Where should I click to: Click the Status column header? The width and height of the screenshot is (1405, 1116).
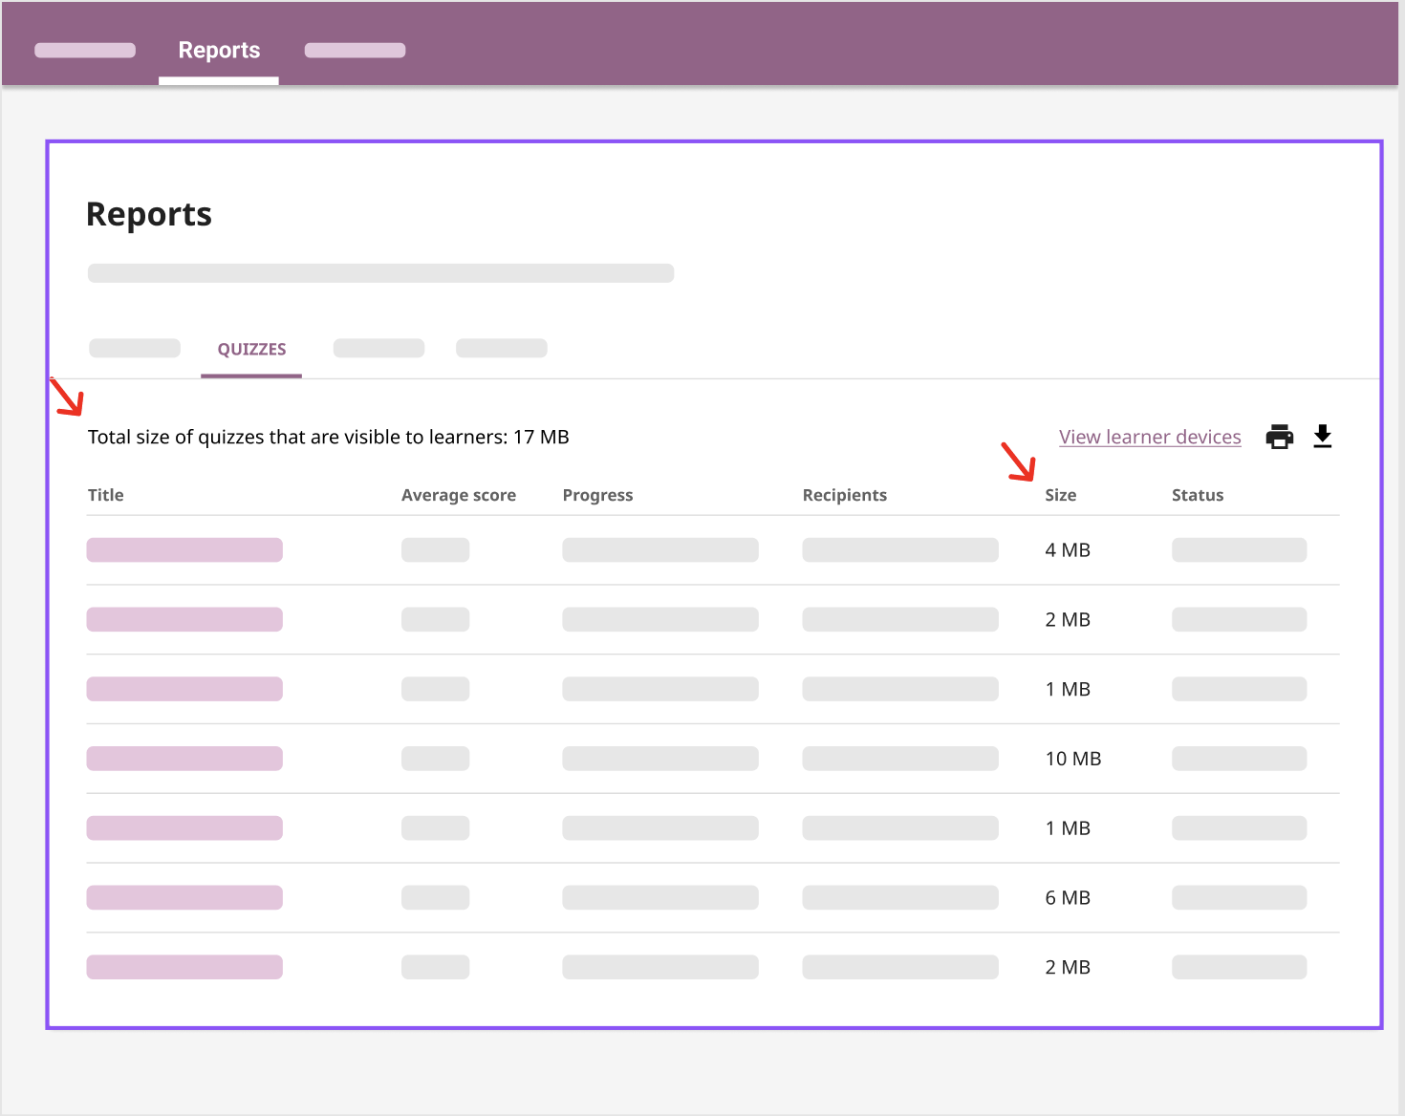(1198, 495)
